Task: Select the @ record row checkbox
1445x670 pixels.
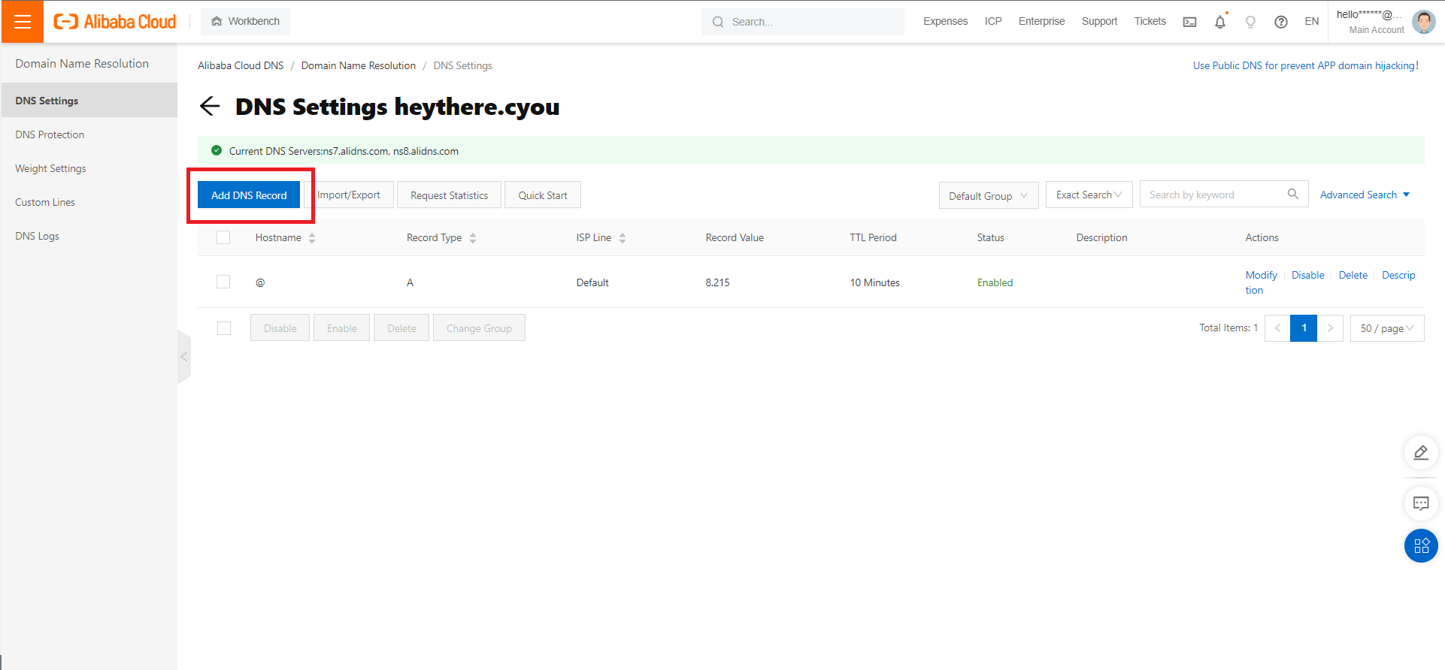Action: click(x=223, y=282)
